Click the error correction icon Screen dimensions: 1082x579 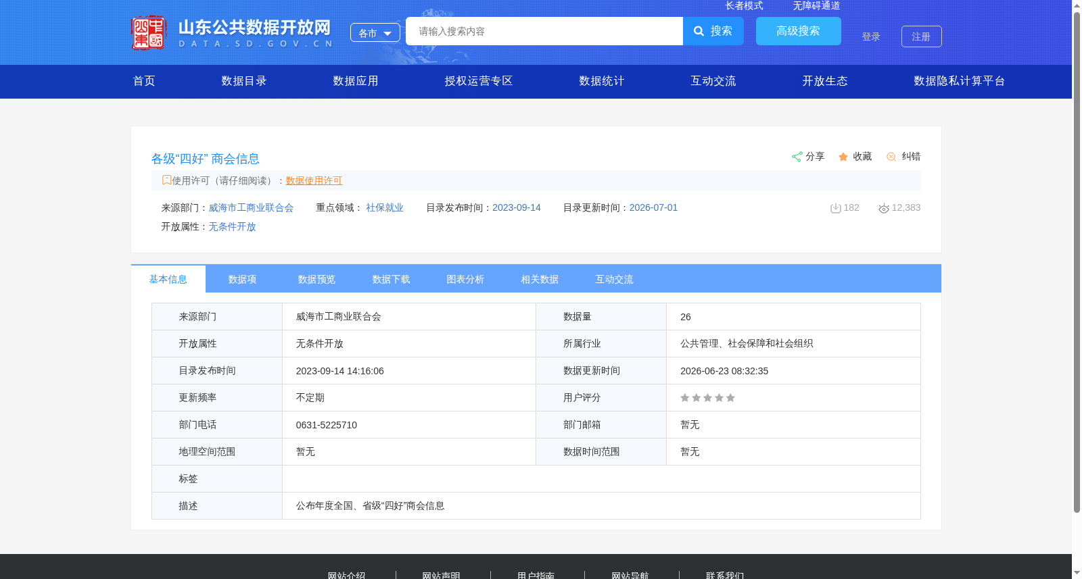[x=891, y=157]
